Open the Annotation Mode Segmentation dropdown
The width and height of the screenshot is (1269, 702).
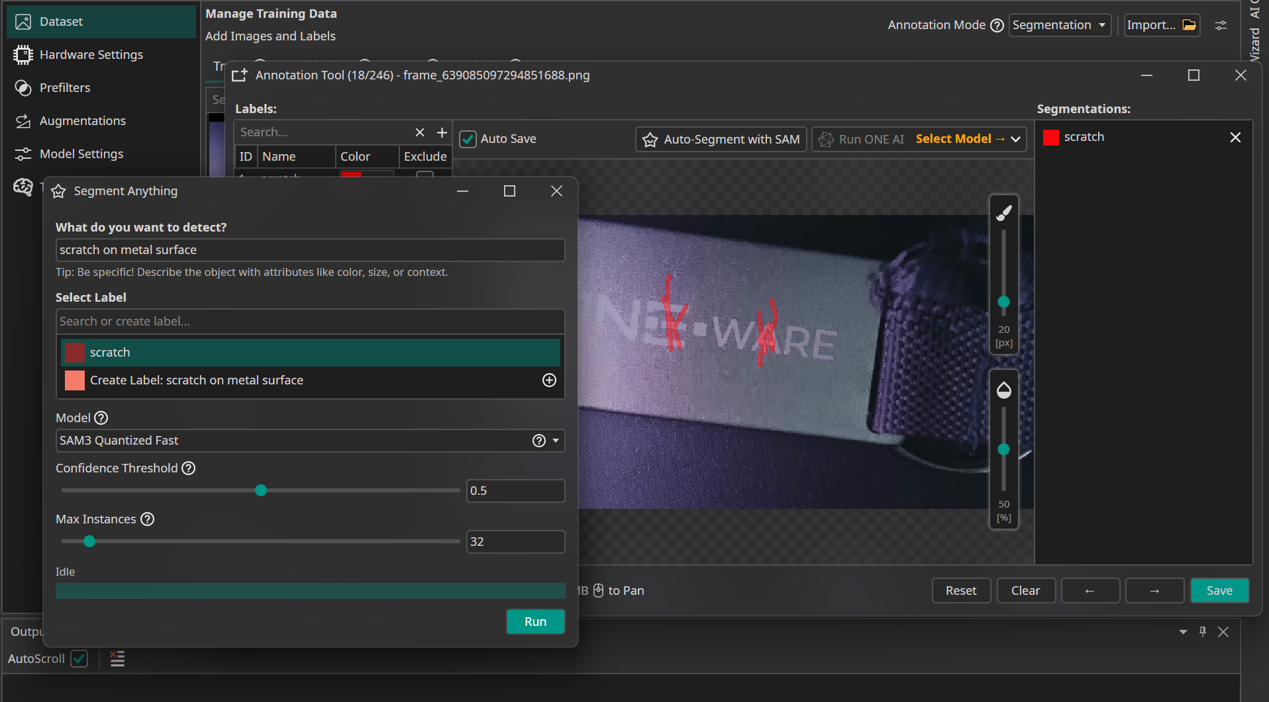point(1059,25)
